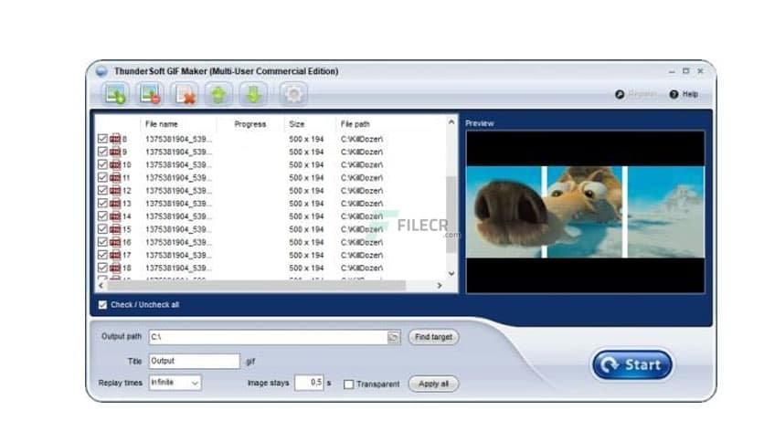Open the Replay times dropdown
764x442 pixels.
[x=175, y=383]
